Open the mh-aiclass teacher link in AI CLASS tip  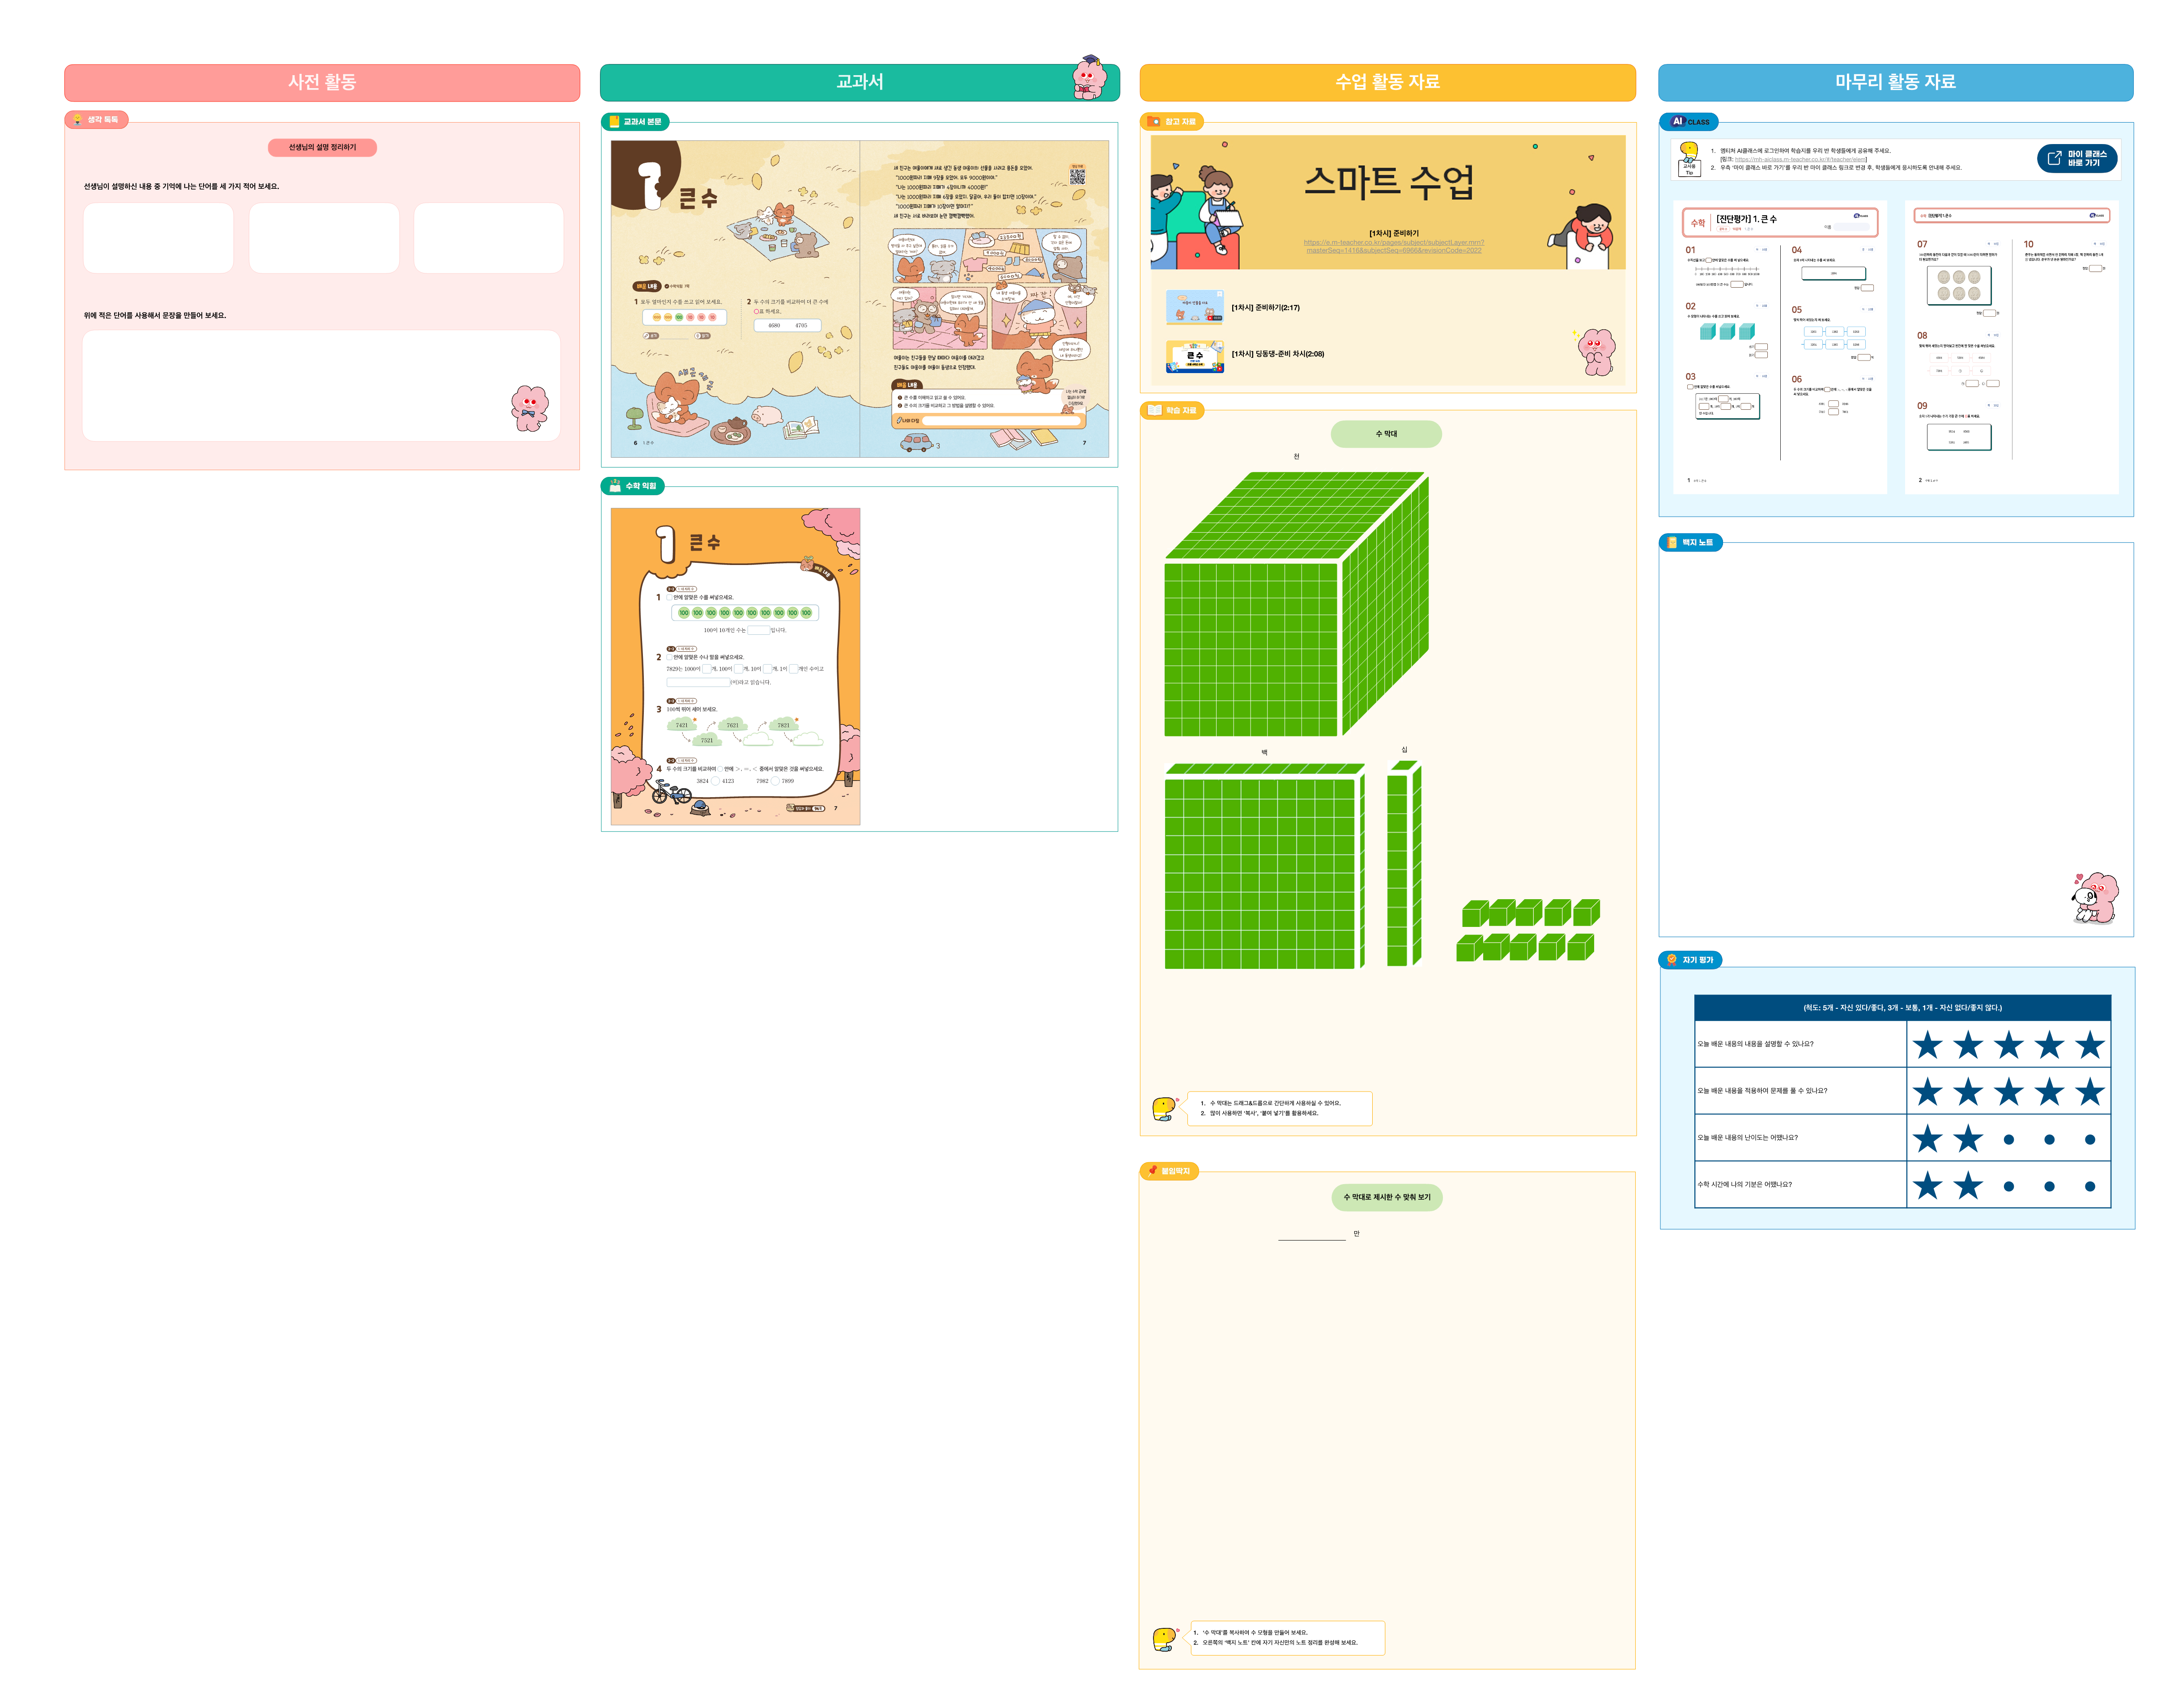click(x=1800, y=159)
